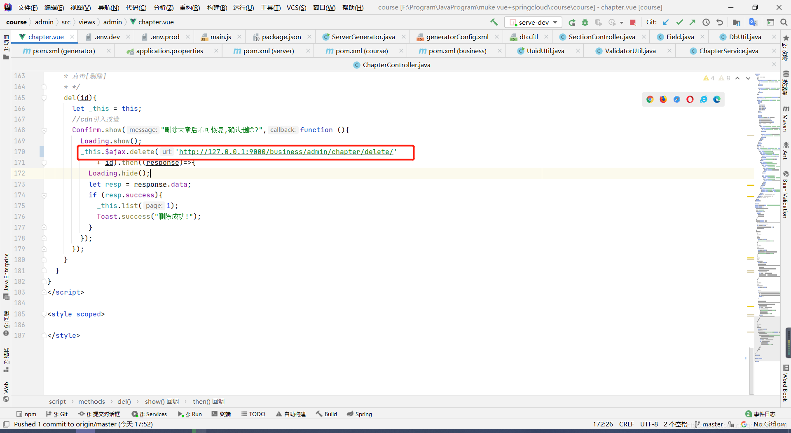Switch to application.properties tab
The image size is (791, 433).
pos(169,51)
